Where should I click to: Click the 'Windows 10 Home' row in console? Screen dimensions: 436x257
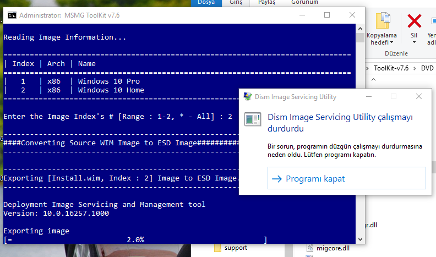(x=111, y=90)
